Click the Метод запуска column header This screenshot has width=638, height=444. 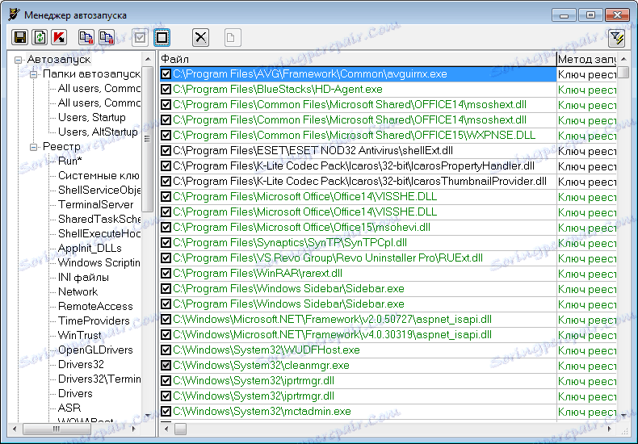coord(587,60)
